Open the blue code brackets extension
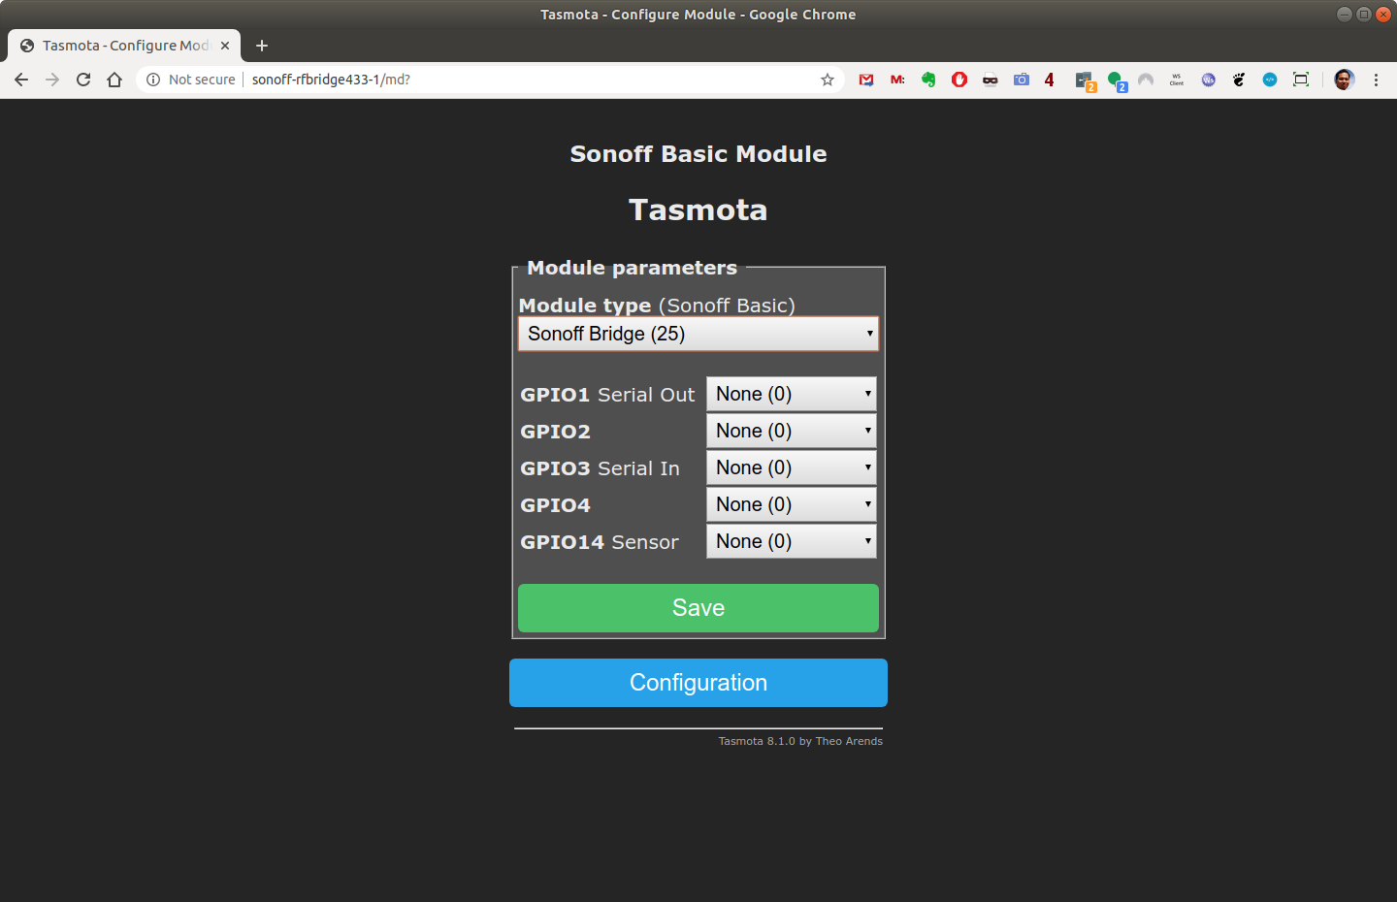The width and height of the screenshot is (1397, 902). (1270, 80)
